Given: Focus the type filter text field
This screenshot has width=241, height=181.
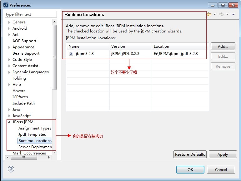Looking at the screenshot, I should [x=31, y=14].
